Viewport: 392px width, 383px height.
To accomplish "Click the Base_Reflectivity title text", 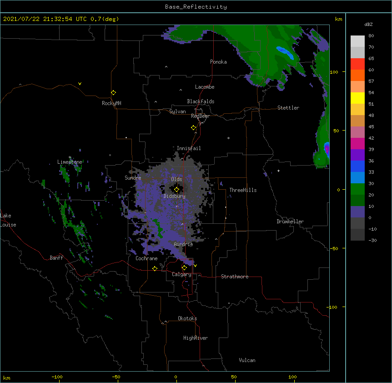I will point(196,7).
